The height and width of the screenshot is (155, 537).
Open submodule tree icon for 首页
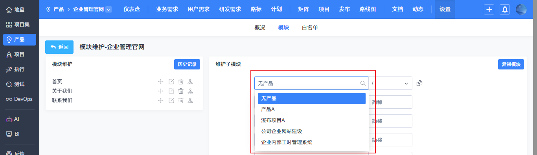pos(190,82)
